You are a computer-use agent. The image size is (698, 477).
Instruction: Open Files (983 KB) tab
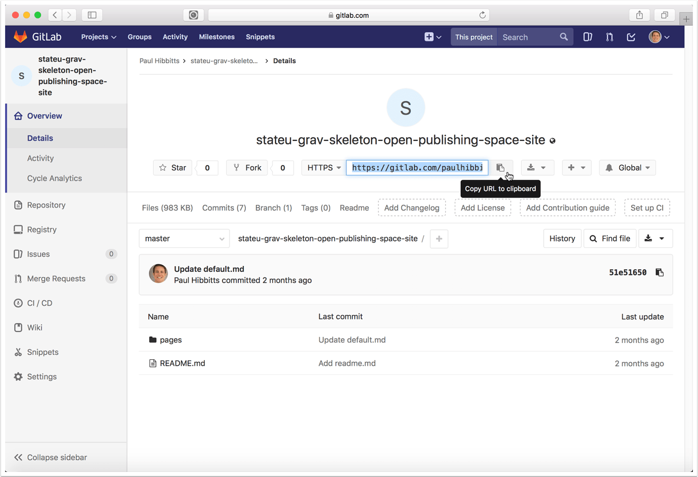tap(167, 208)
